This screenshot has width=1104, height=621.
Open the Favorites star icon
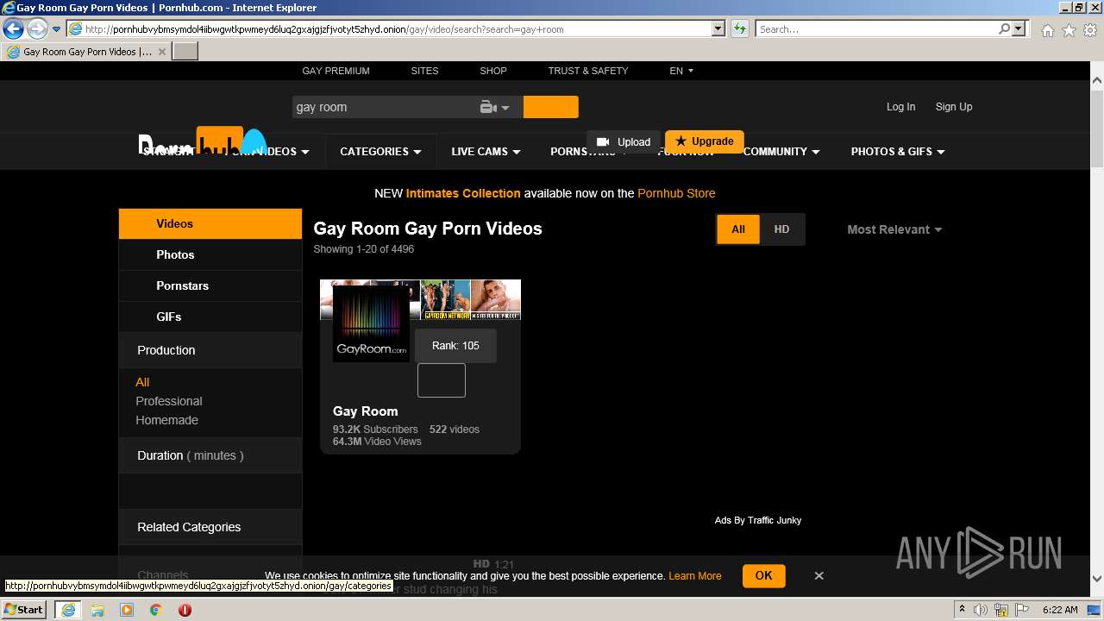(1069, 30)
